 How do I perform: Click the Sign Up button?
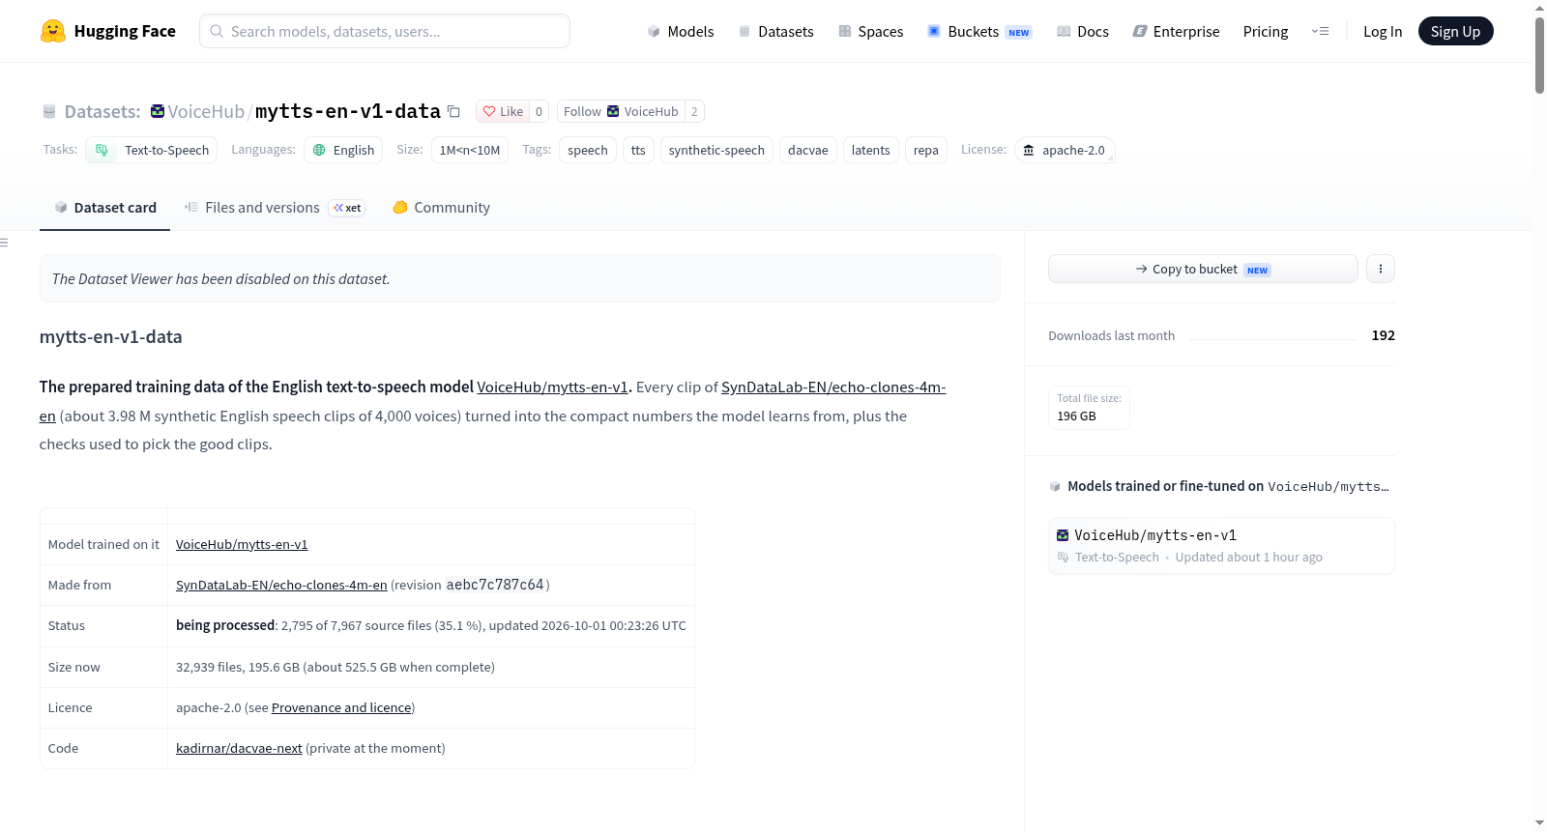[1455, 31]
